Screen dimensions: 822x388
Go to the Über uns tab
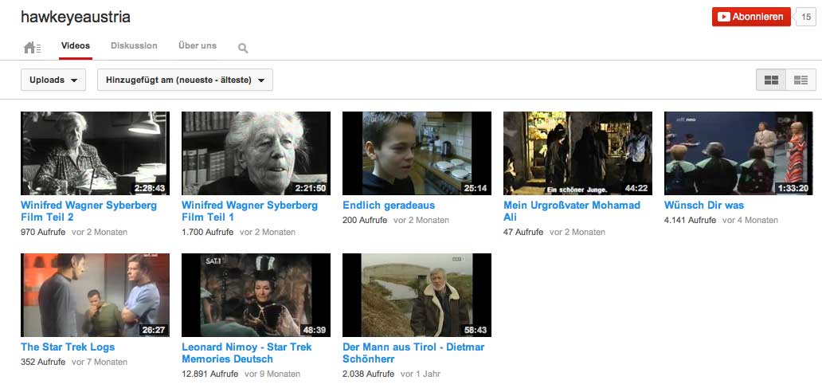pyautogui.click(x=198, y=46)
